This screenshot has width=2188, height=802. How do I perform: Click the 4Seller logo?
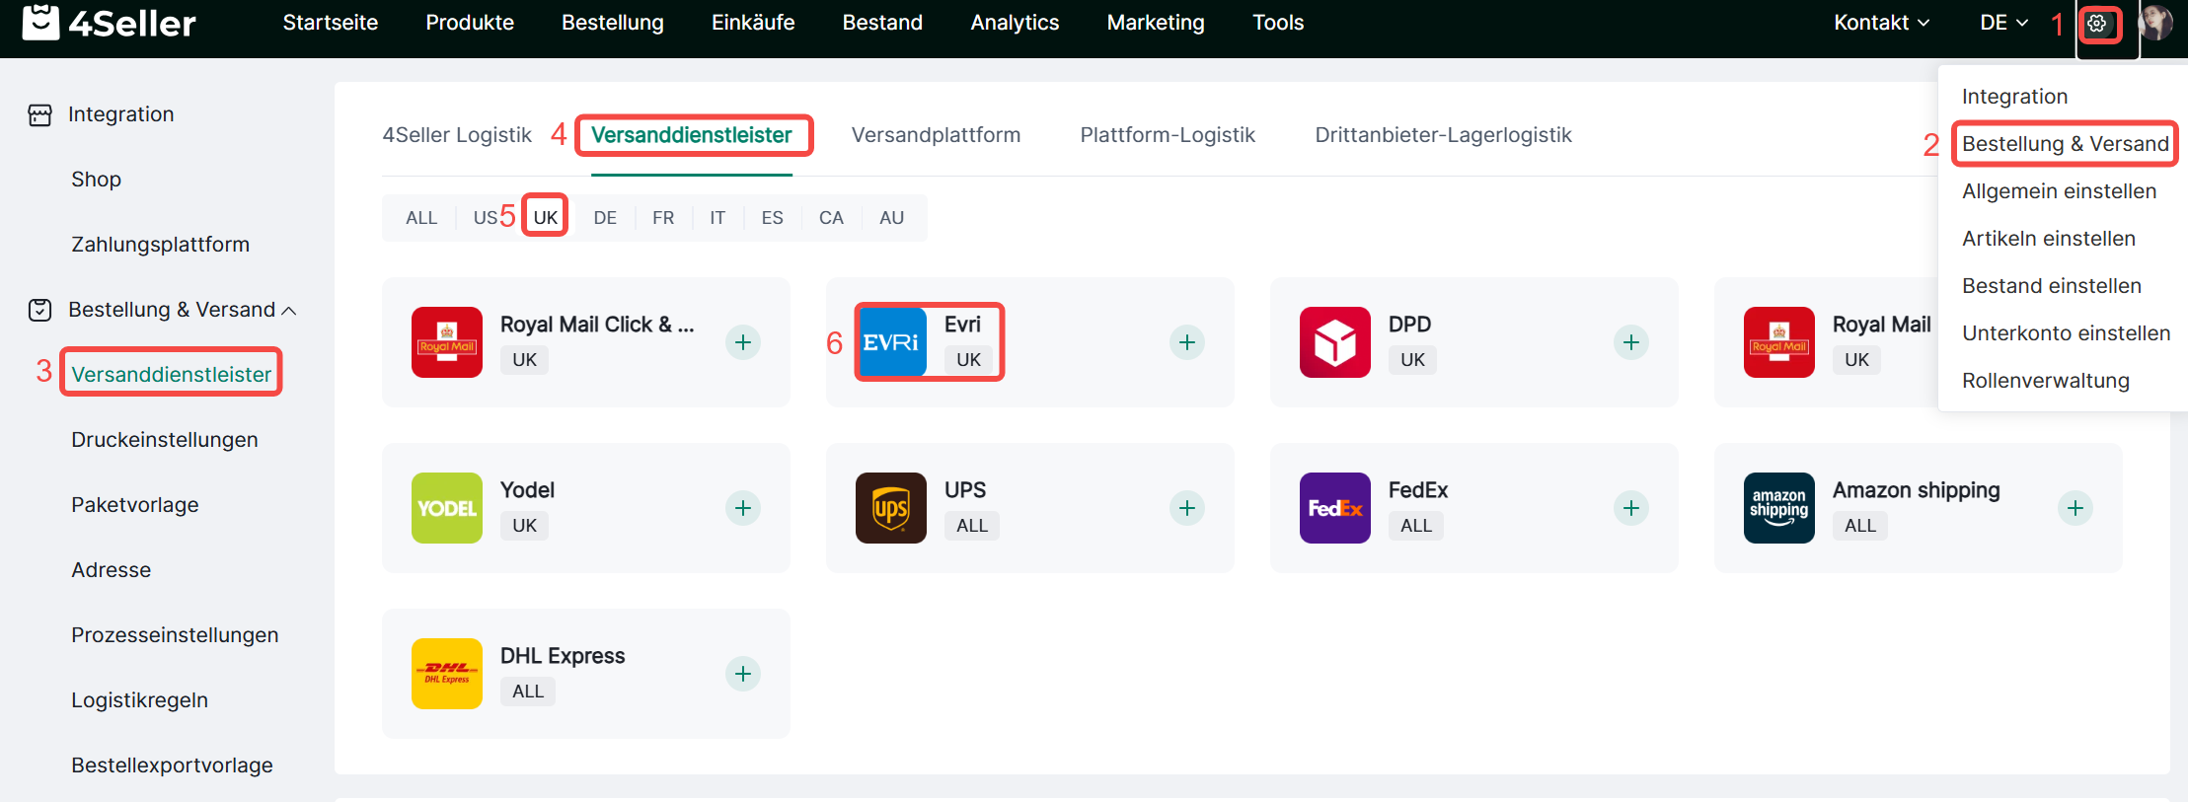coord(110,23)
